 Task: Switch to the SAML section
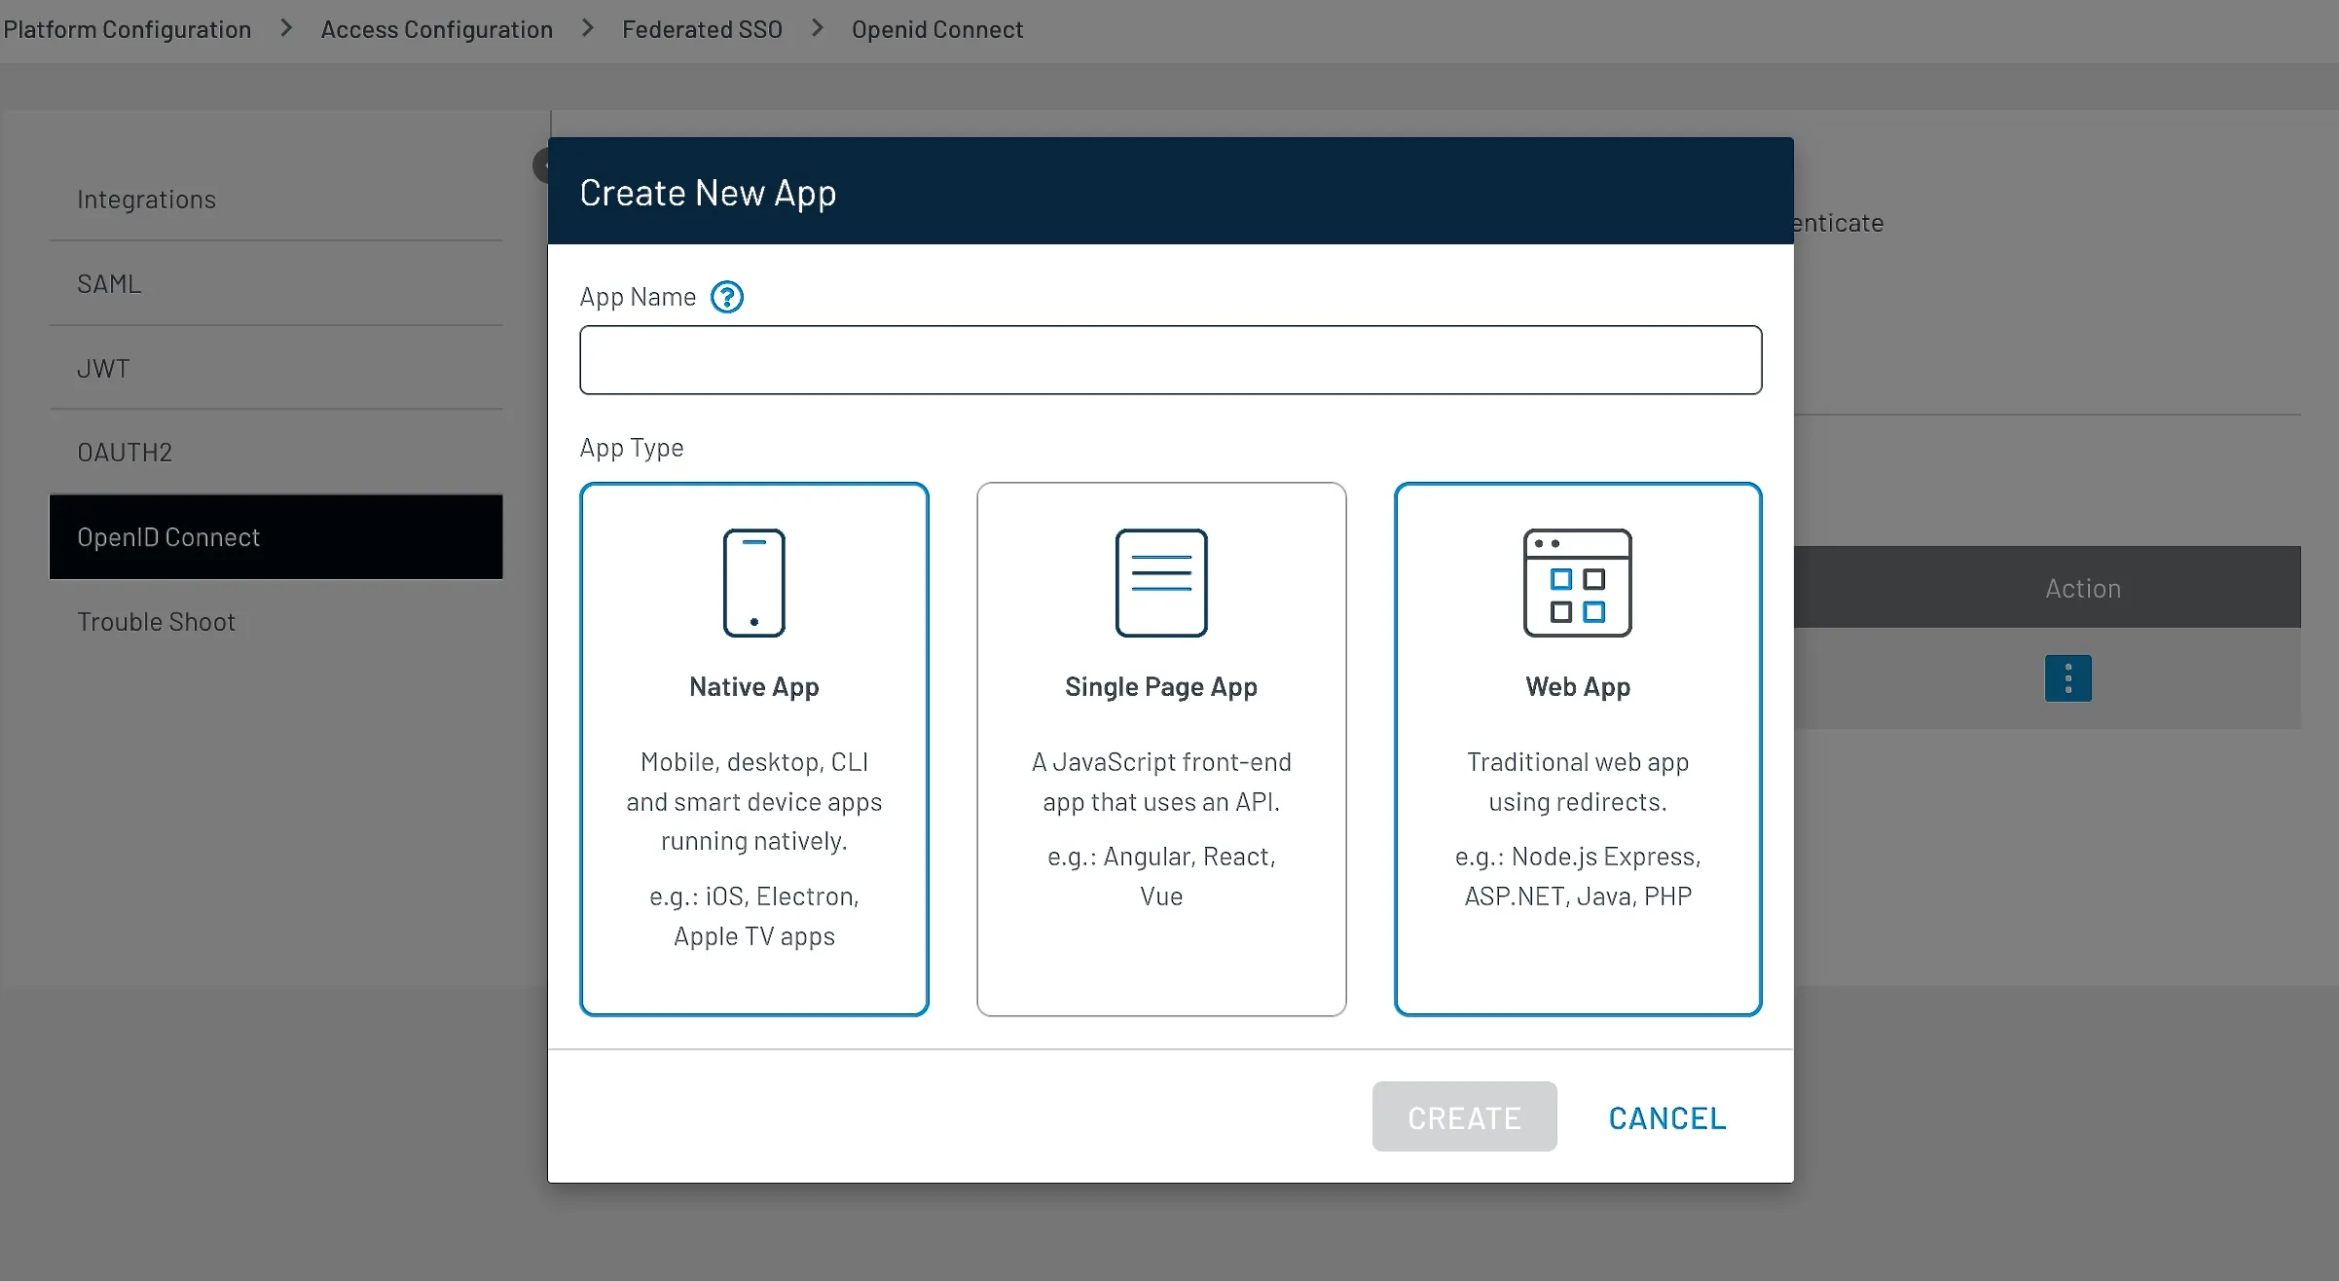[x=108, y=283]
